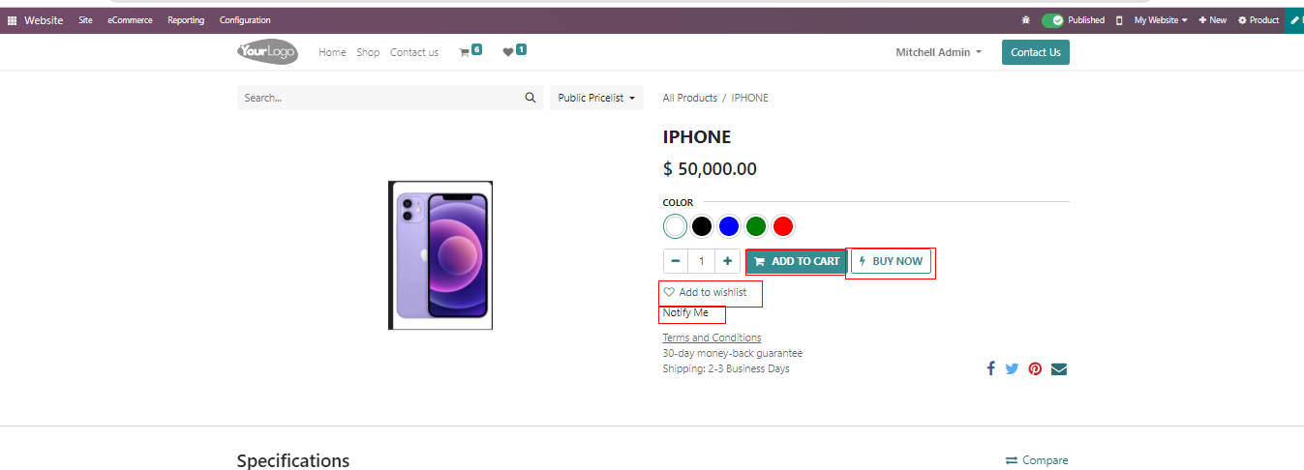Open the My Website switcher dropdown
Image resolution: width=1304 pixels, height=470 pixels.
[1160, 20]
